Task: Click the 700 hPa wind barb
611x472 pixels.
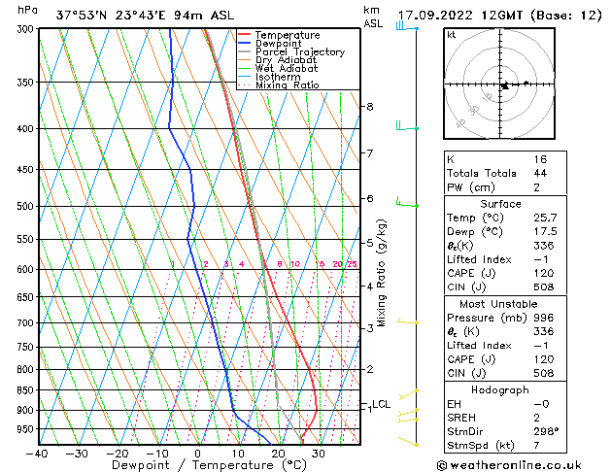Action: [x=407, y=321]
